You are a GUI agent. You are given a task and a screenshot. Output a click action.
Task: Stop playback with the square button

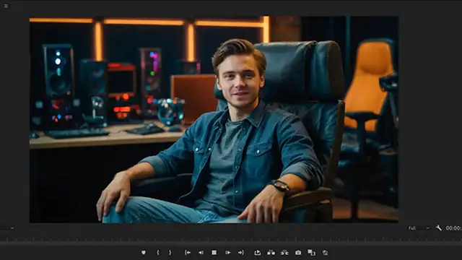point(214,253)
